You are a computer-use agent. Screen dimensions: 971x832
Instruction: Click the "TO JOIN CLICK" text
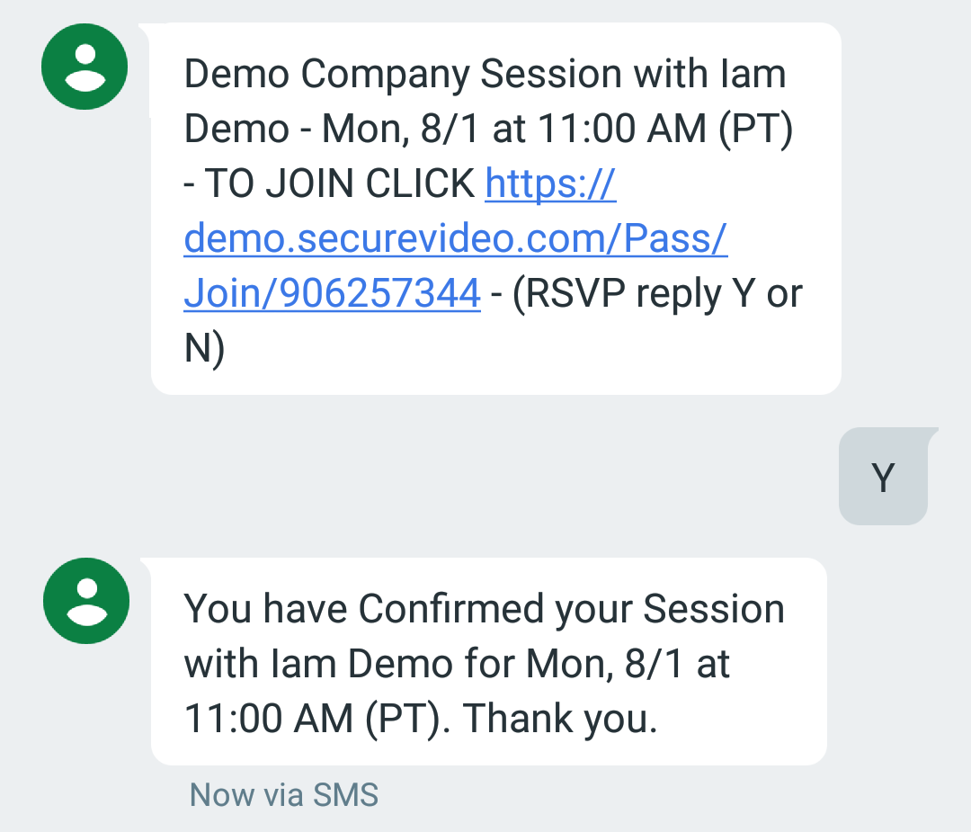pyautogui.click(x=340, y=184)
